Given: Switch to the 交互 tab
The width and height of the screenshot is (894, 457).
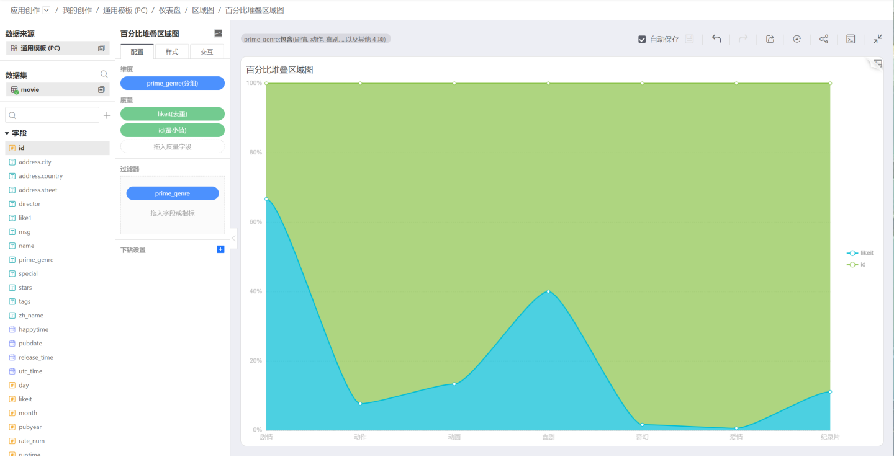Looking at the screenshot, I should coord(207,52).
